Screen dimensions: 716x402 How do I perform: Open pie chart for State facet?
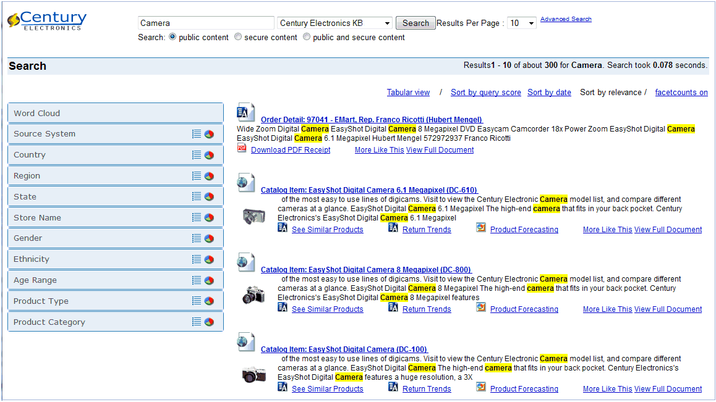coord(209,196)
